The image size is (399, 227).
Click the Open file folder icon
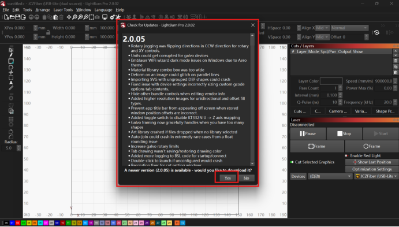click(12, 17)
